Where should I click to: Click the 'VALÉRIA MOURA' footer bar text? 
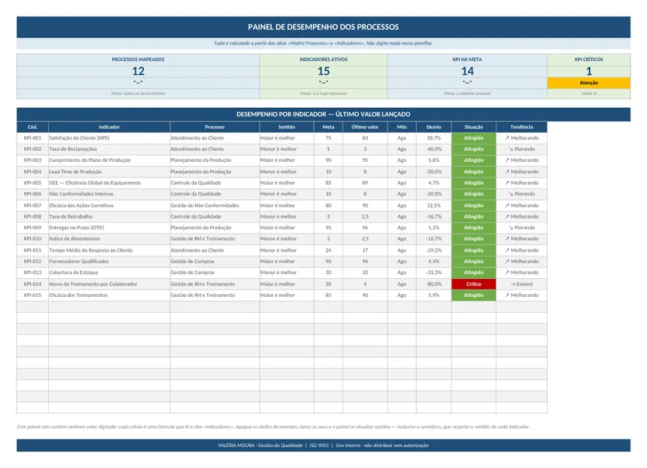[323, 445]
